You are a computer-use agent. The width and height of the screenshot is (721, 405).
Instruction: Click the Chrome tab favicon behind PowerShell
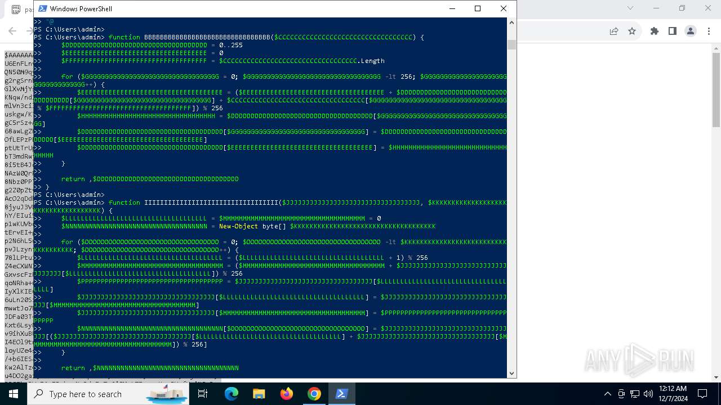pos(16,10)
